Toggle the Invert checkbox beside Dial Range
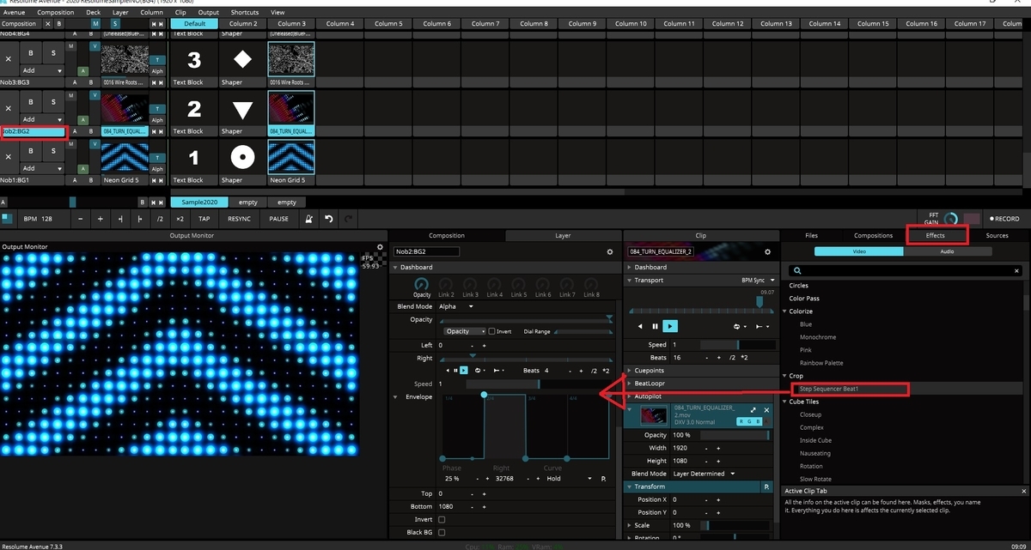Viewport: 1031px width, 550px height. [491, 331]
